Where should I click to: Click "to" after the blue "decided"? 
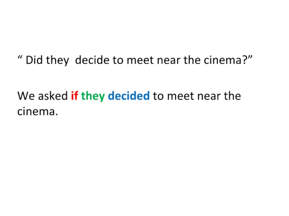[x=158, y=96]
